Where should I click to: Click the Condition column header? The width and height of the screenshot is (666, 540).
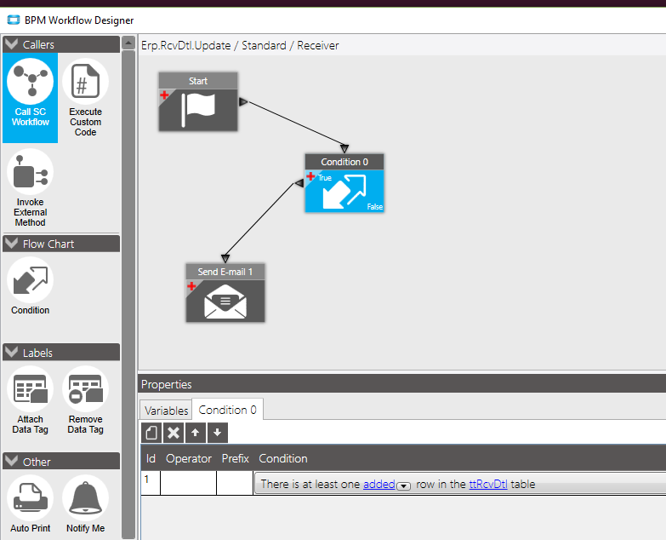tap(283, 458)
